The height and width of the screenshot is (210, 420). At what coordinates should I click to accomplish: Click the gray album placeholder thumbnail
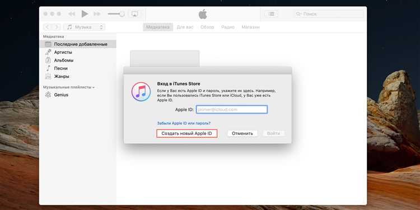[165, 58]
